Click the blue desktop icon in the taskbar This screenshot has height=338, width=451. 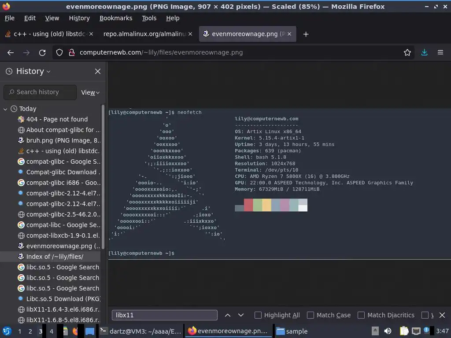click(90, 331)
